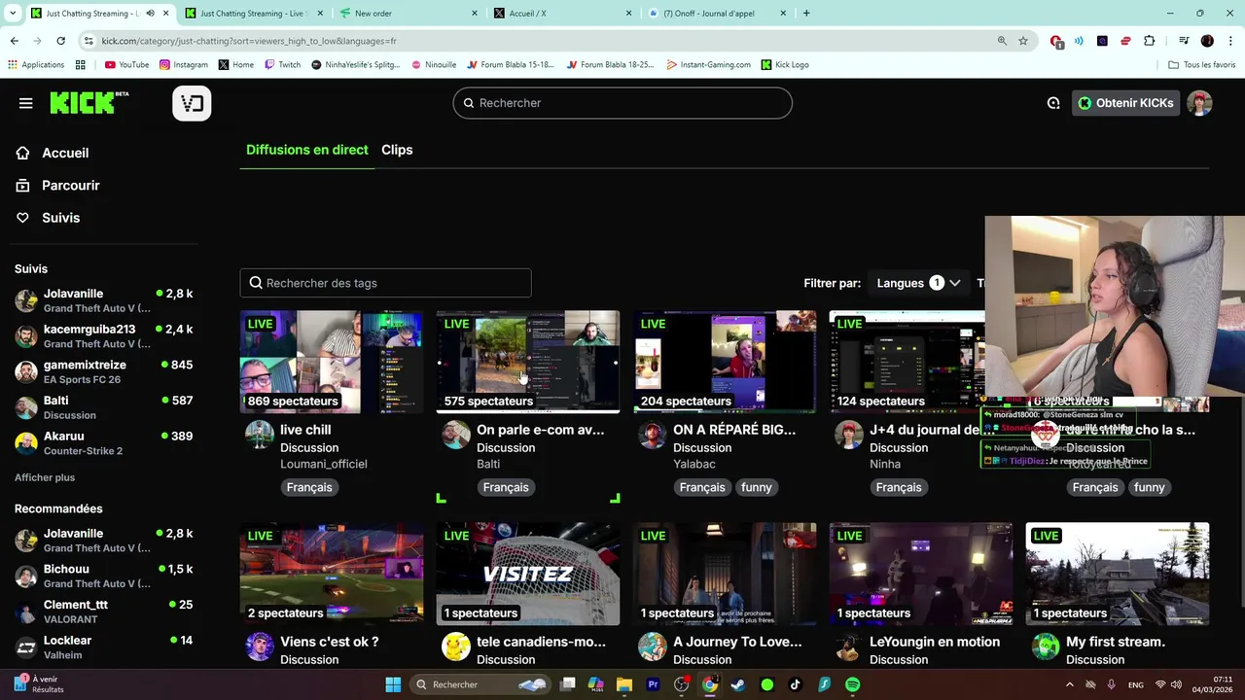This screenshot has width=1245, height=700.
Task: Open the 204 spectateurs stream thumbnail
Action: point(725,362)
